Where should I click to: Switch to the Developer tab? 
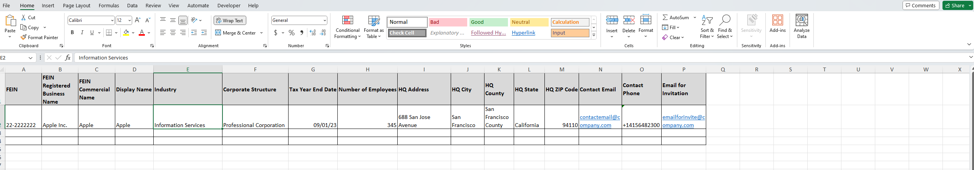pyautogui.click(x=229, y=5)
